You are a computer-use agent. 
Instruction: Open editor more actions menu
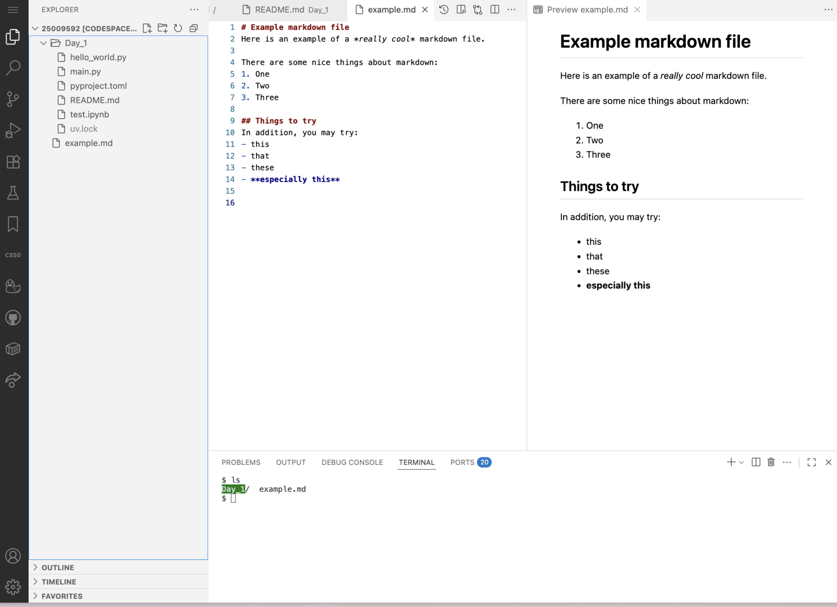(512, 9)
